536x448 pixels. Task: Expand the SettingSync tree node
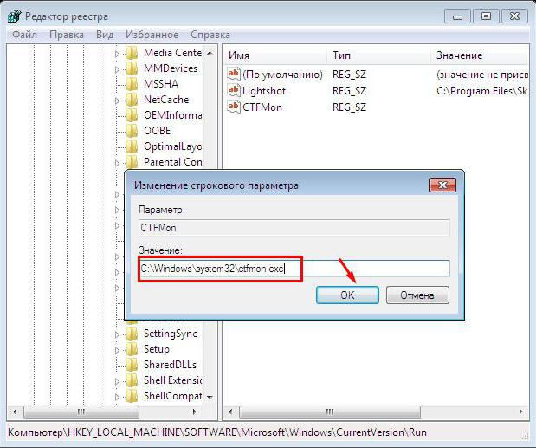[x=117, y=334]
